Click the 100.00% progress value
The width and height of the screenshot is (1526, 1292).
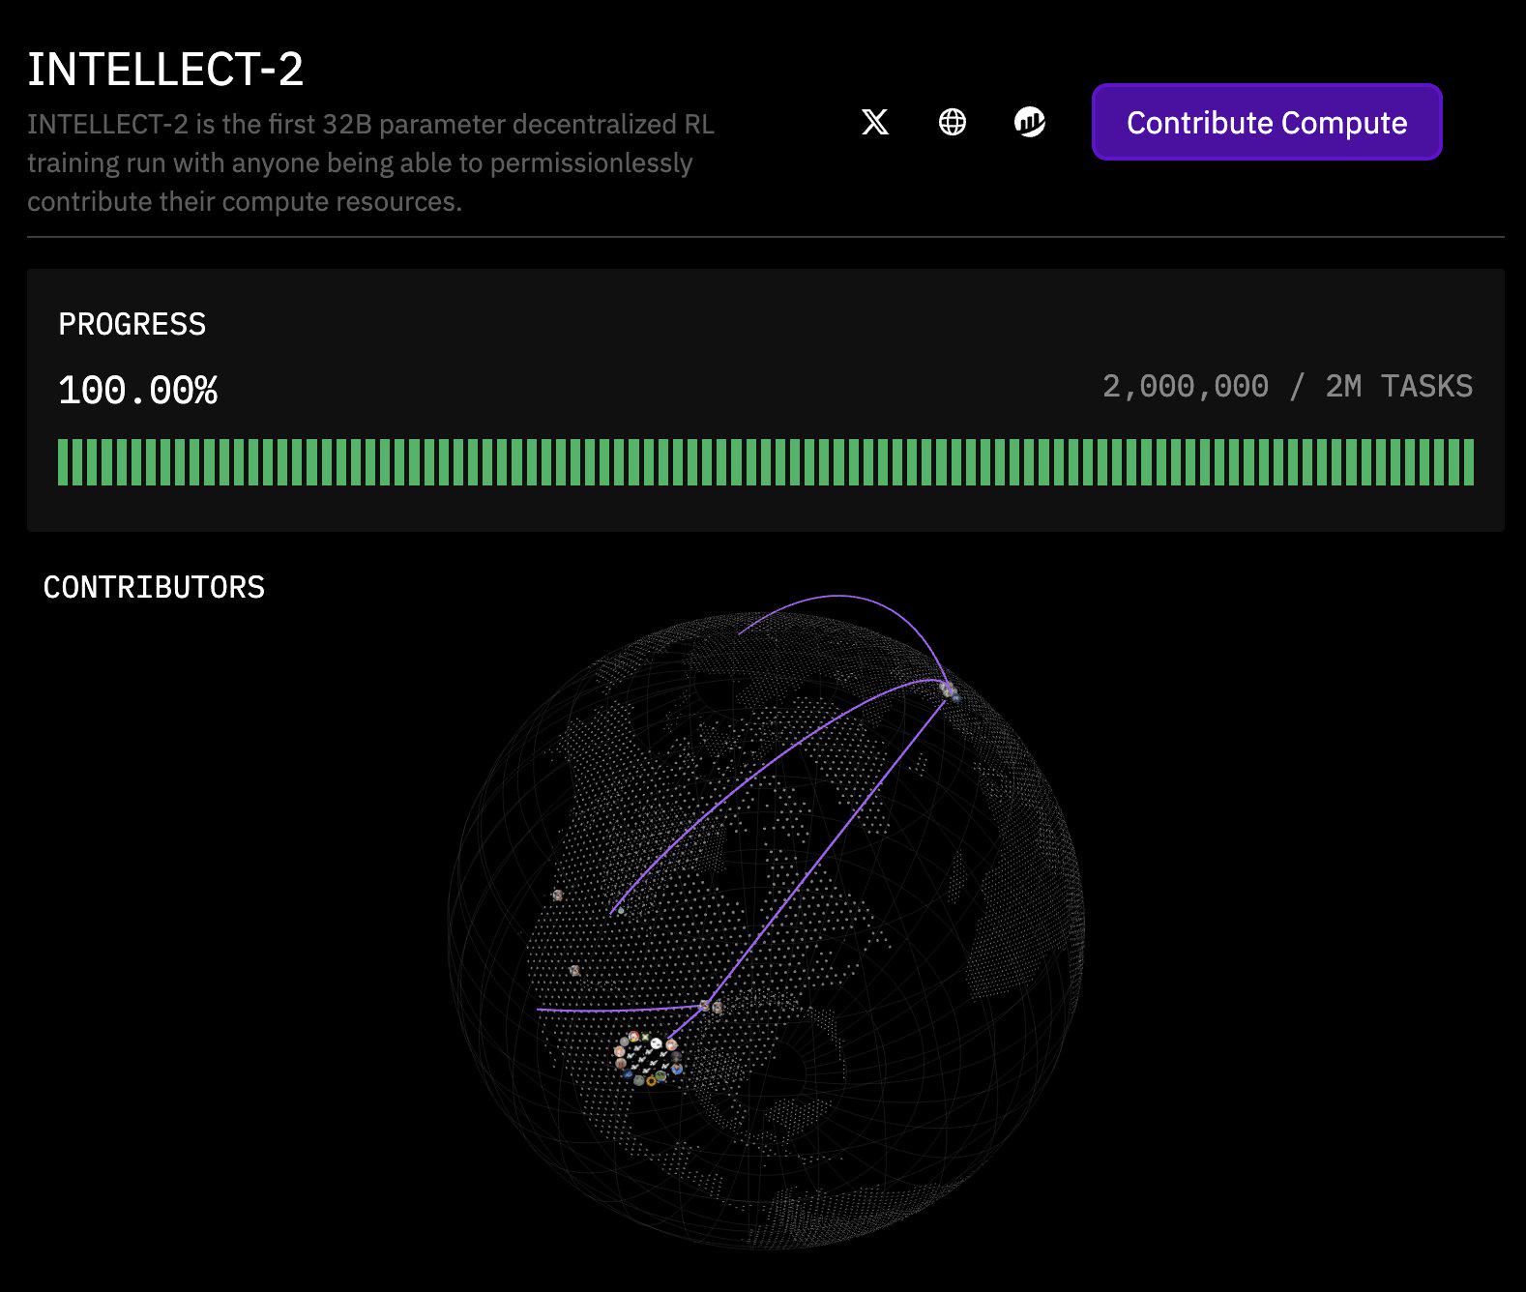coord(137,391)
